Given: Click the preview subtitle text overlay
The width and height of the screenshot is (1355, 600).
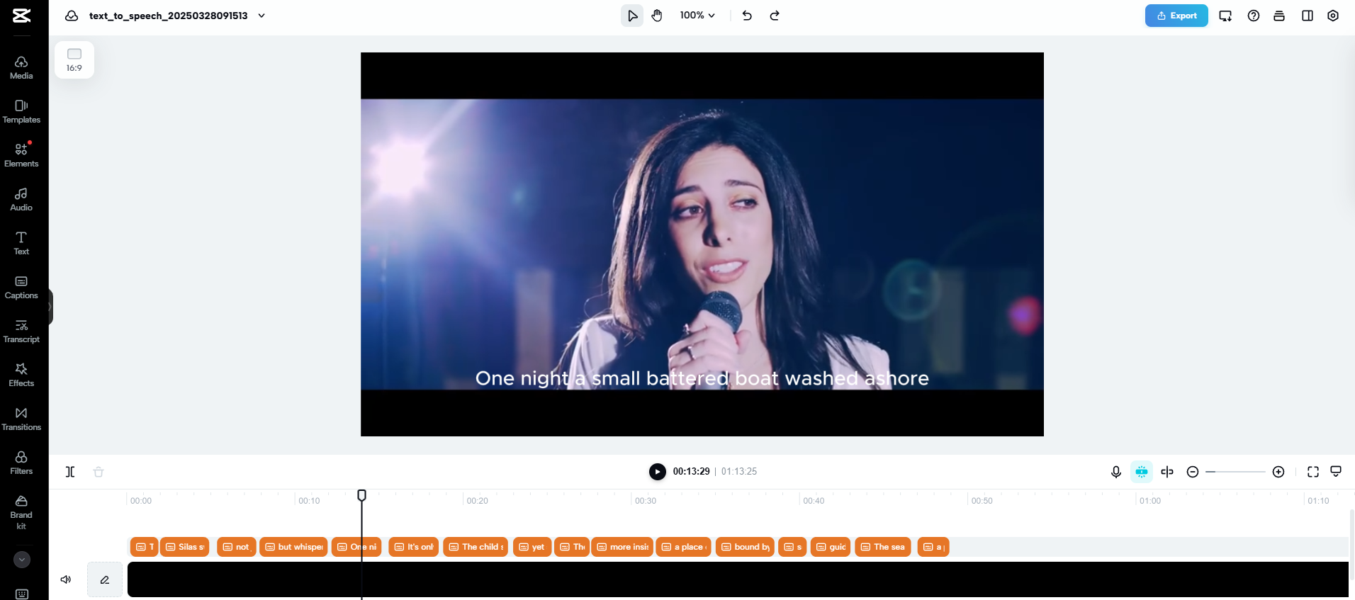Looking at the screenshot, I should (x=702, y=378).
